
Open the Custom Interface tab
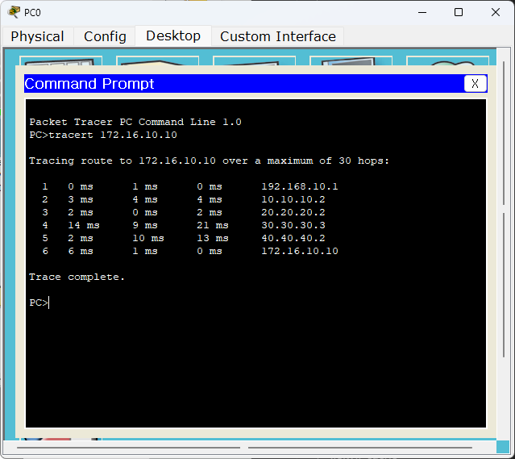click(278, 36)
